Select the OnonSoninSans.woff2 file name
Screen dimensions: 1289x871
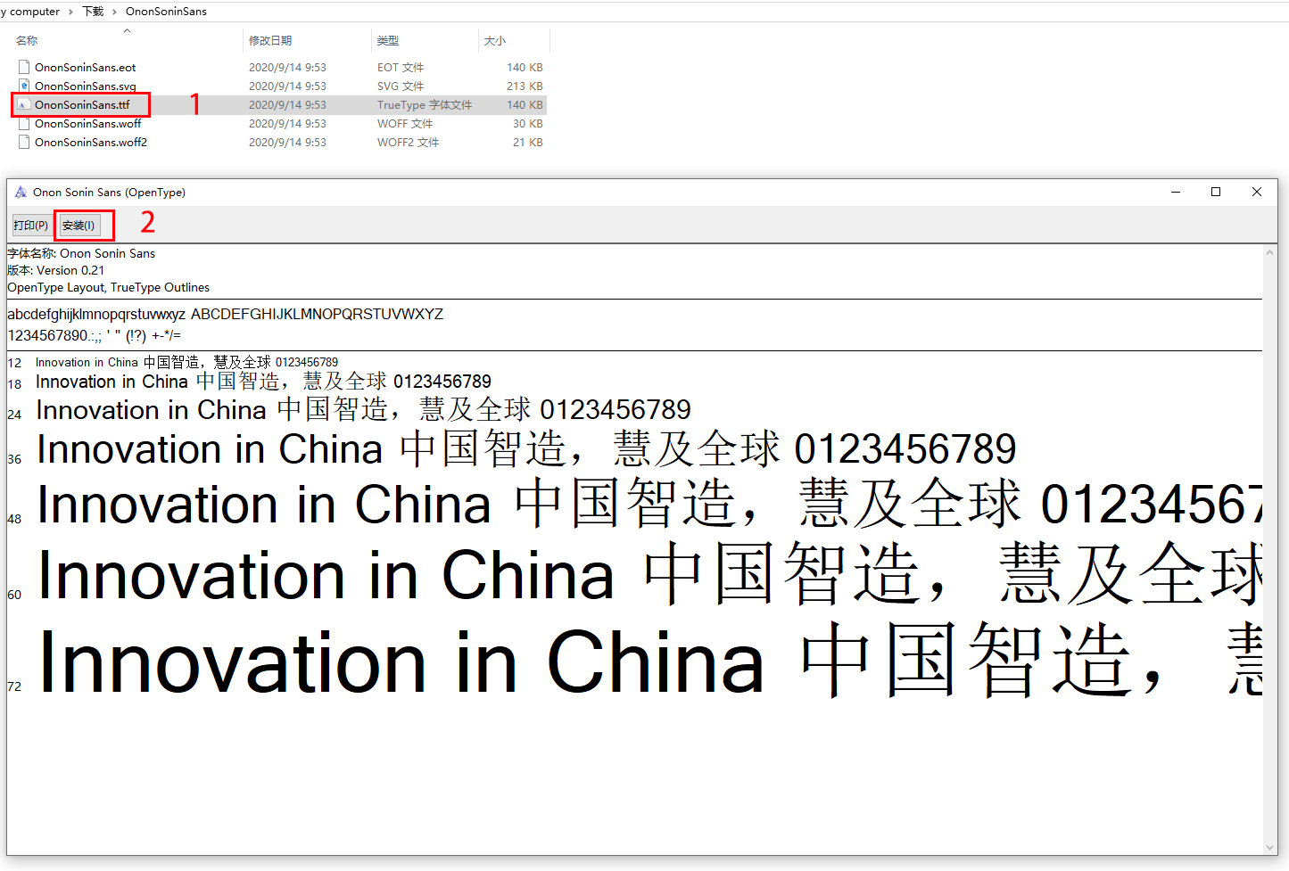pyautogui.click(x=91, y=142)
